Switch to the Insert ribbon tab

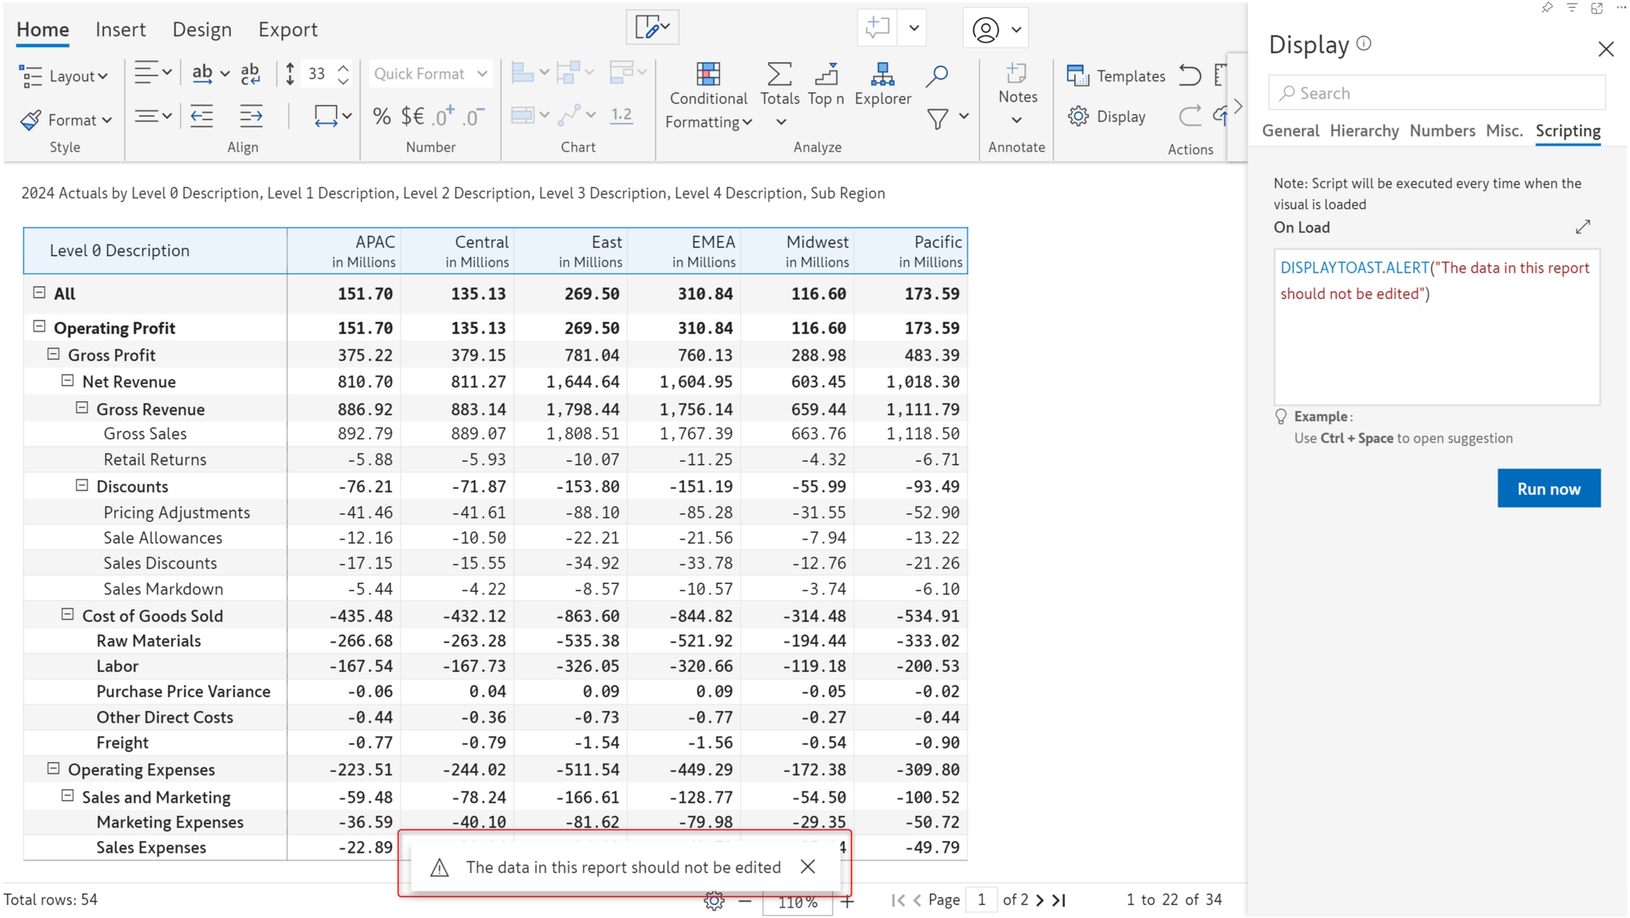point(120,29)
